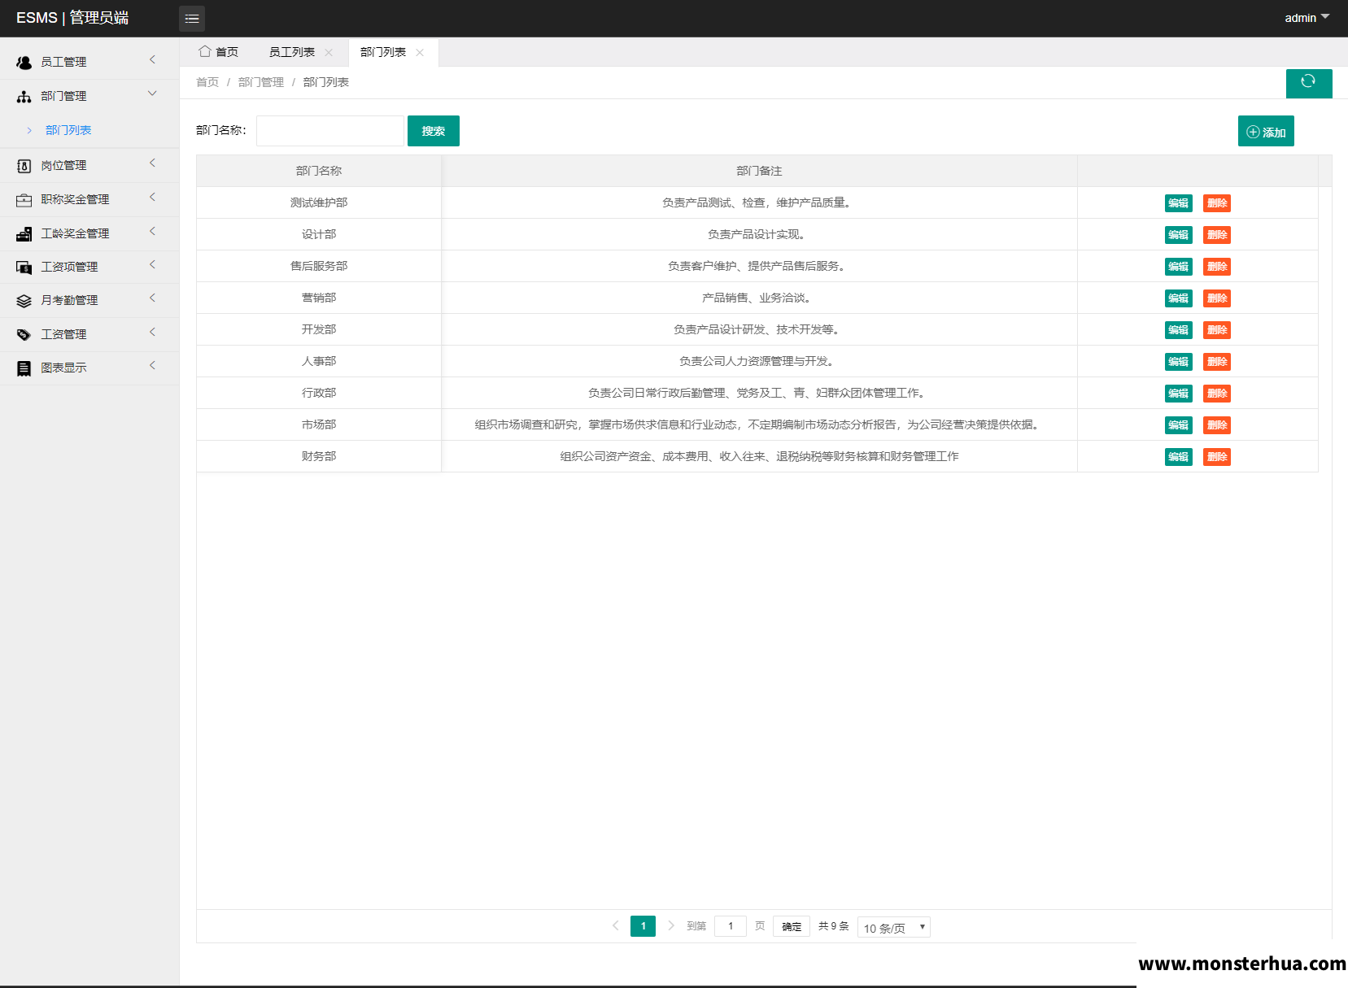Toggle the sidebar collapse hamburger icon
The image size is (1348, 988).
click(192, 18)
